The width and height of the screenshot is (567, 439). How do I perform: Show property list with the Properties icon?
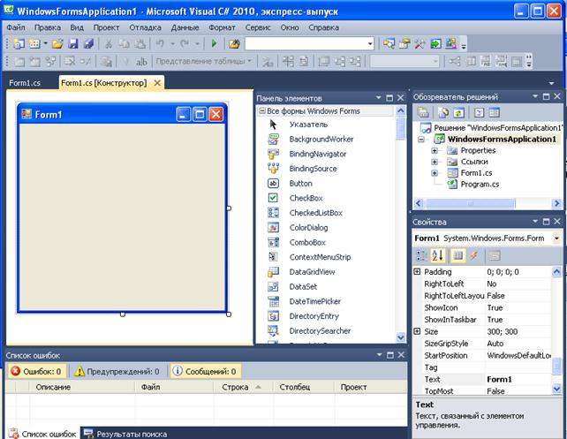[457, 255]
